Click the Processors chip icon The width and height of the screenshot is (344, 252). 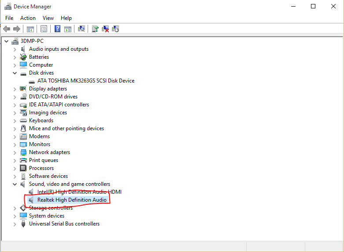[x=23, y=168]
